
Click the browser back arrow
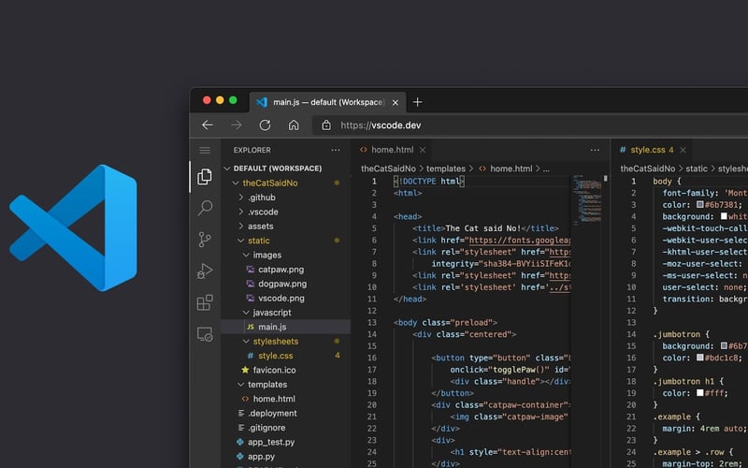(207, 125)
